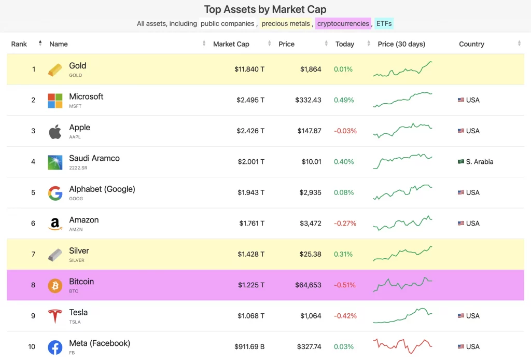This screenshot has height=362, width=531.
Task: Click the Microsoft logo icon
Action: point(55,101)
